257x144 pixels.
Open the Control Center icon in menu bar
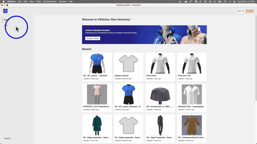coord(235,2)
